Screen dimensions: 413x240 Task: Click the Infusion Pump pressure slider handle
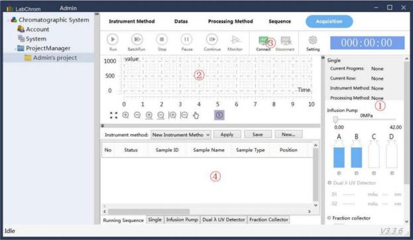coord(335,119)
